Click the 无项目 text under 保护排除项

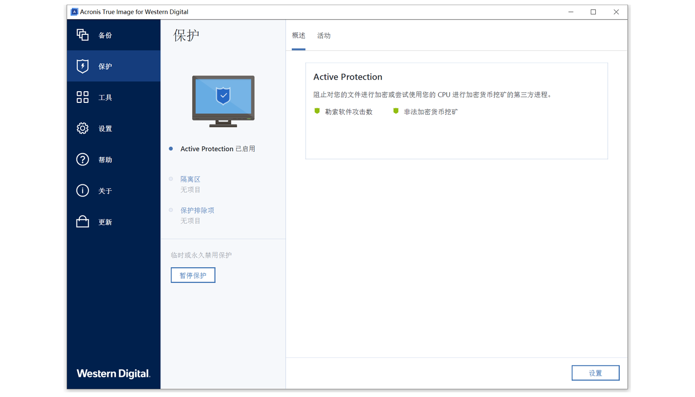click(190, 221)
